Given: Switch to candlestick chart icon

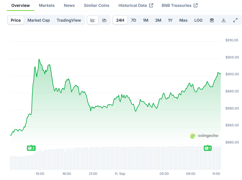Looking at the screenshot, I should click(x=104, y=20).
